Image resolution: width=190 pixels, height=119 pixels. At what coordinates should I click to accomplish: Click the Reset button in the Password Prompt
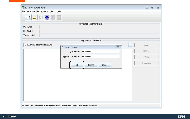coord(91,65)
